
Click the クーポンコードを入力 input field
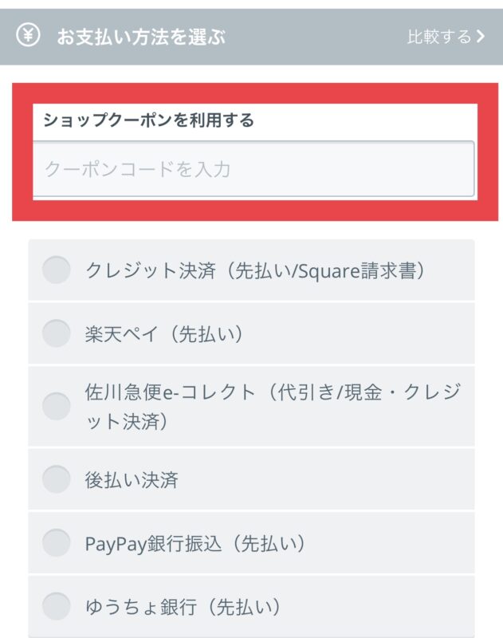click(253, 168)
